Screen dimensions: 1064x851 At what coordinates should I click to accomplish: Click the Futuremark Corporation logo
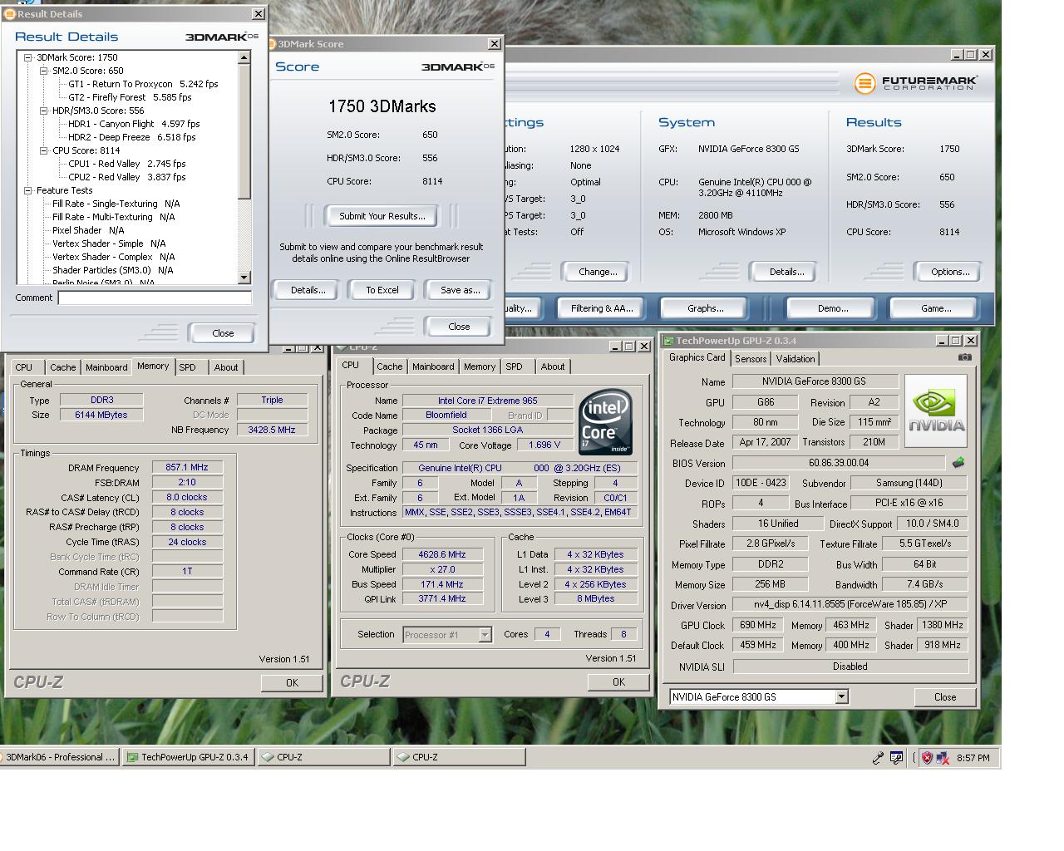click(x=916, y=83)
